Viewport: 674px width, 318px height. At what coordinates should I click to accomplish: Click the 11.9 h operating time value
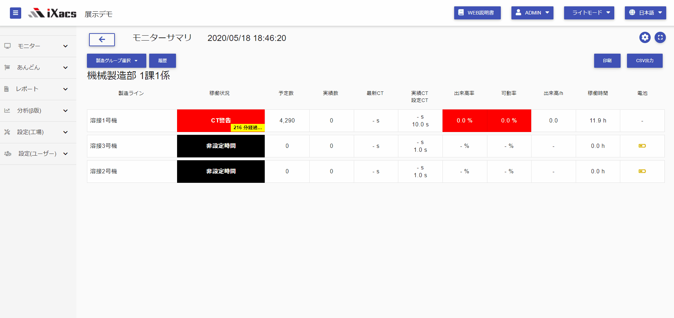(598, 121)
